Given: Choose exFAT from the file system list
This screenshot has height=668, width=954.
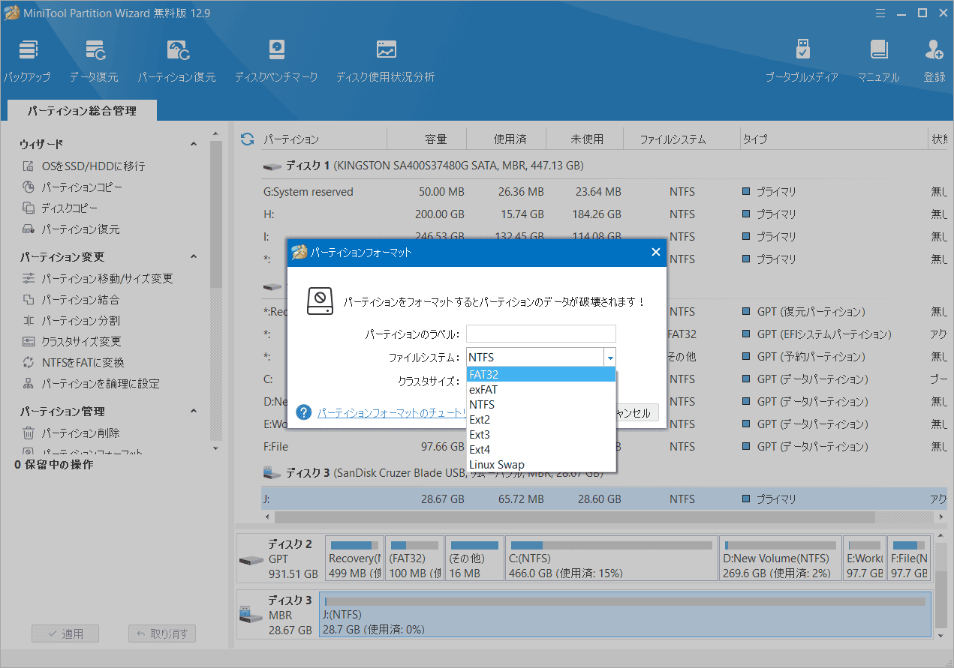Looking at the screenshot, I should click(x=541, y=389).
